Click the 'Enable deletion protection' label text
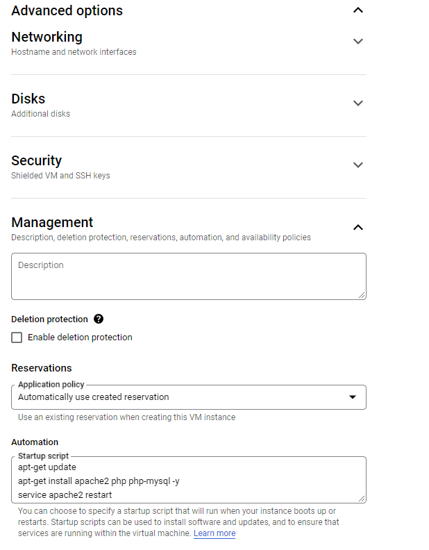429x550 pixels. [x=80, y=337]
